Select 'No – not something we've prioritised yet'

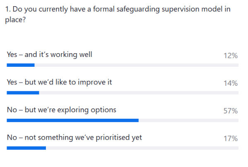pyautogui.click(x=74, y=137)
